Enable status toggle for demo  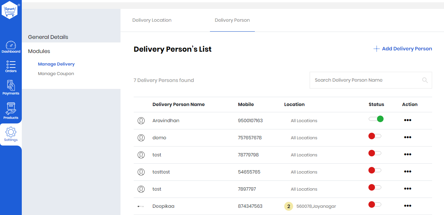tap(375, 136)
